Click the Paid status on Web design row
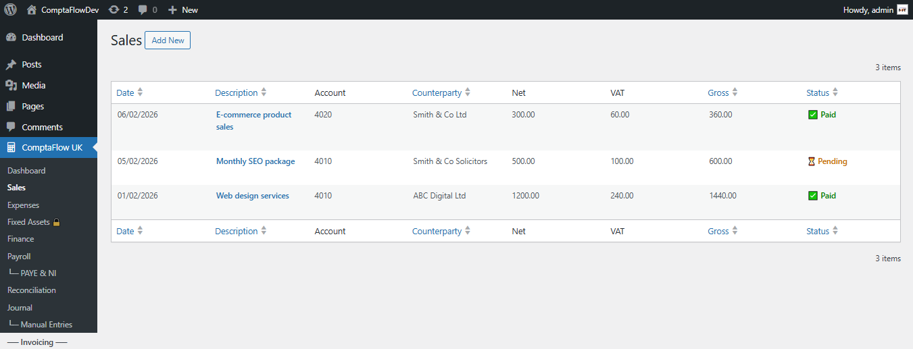 point(822,196)
